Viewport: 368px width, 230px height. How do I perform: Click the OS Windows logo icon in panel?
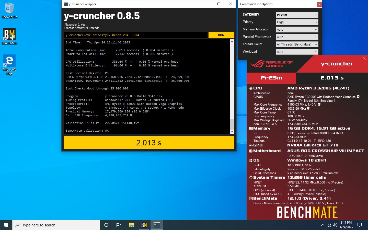pos(251,160)
